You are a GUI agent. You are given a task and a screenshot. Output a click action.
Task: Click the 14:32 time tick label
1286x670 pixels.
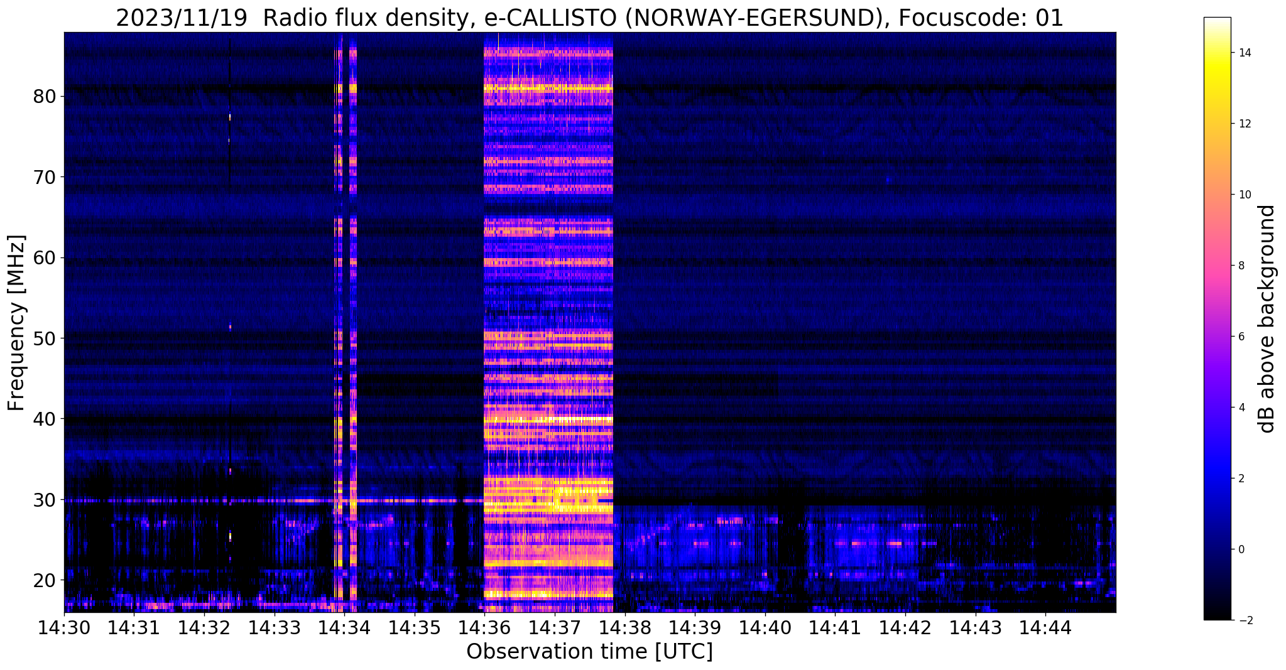click(x=204, y=627)
